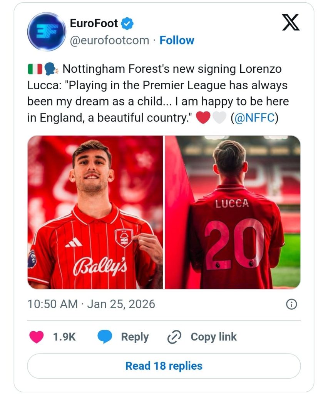The height and width of the screenshot is (394, 328).
Task: Open the 10:50 AM · Jan 25, 2026 timestamp
Action: coord(91,304)
